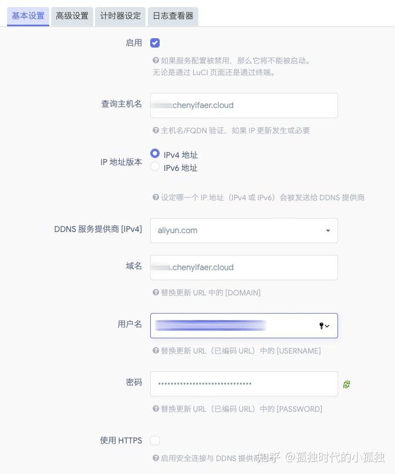395x474 pixels.
Task: Select the IPv6 地址 radio option
Action: click(155, 167)
